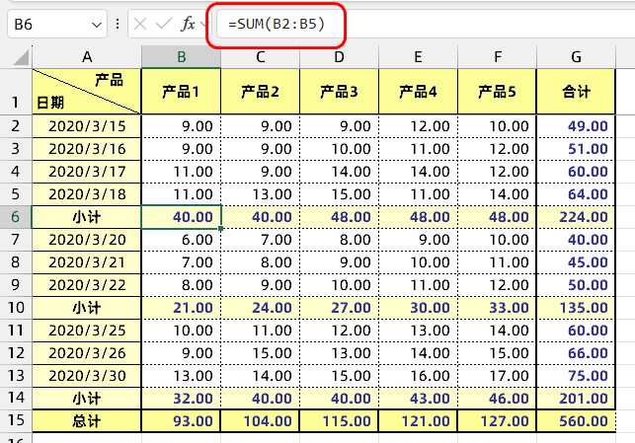The width and height of the screenshot is (635, 443).
Task: Click the formula bar options dots handle
Action: (x=118, y=25)
